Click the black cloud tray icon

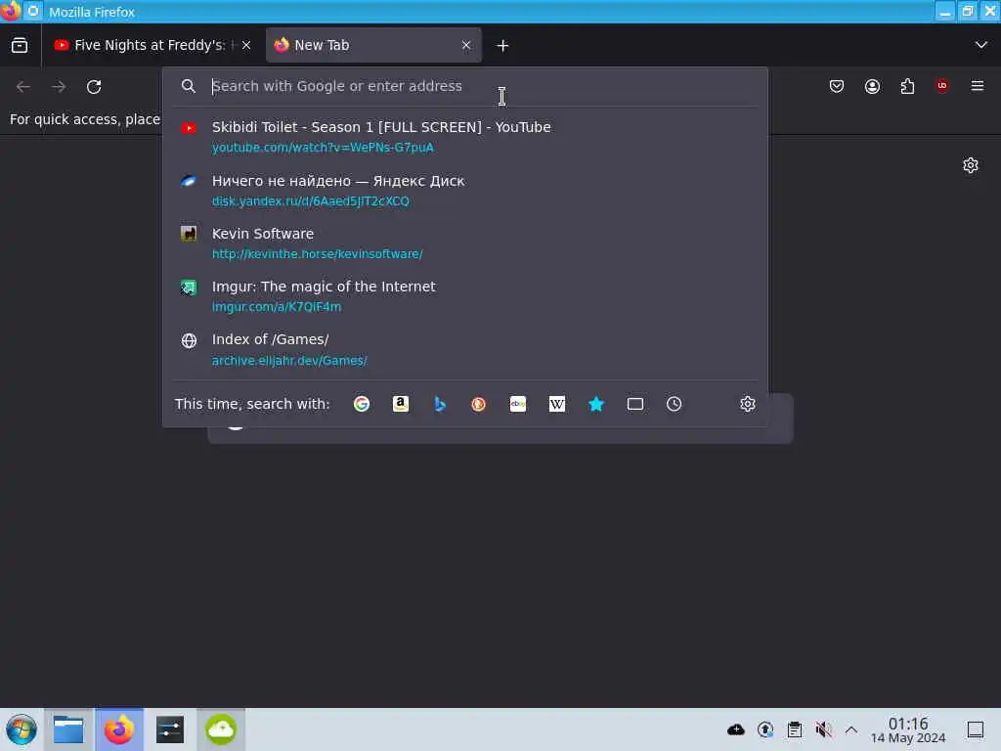point(735,729)
